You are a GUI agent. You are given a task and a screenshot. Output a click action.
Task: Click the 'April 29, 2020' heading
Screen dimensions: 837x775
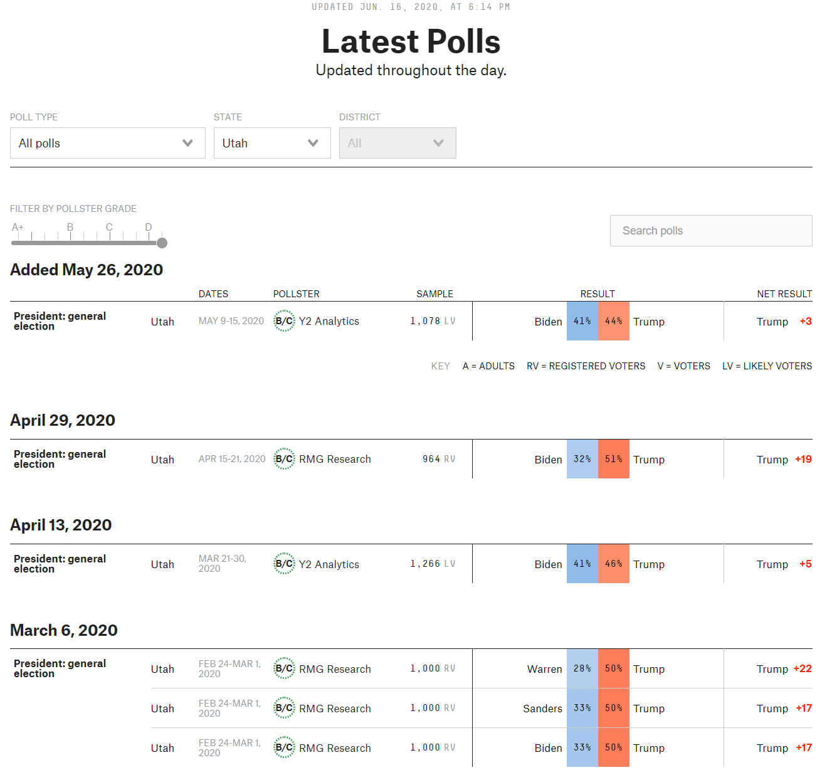click(63, 420)
